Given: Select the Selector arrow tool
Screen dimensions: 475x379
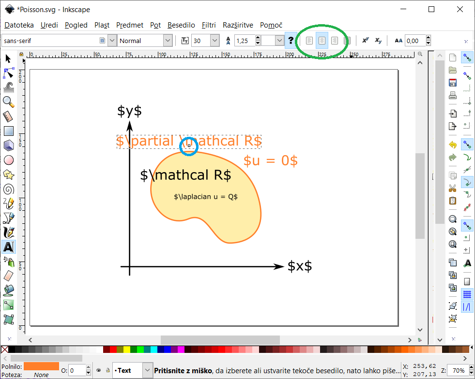Looking at the screenshot, I should pyautogui.click(x=8, y=59).
